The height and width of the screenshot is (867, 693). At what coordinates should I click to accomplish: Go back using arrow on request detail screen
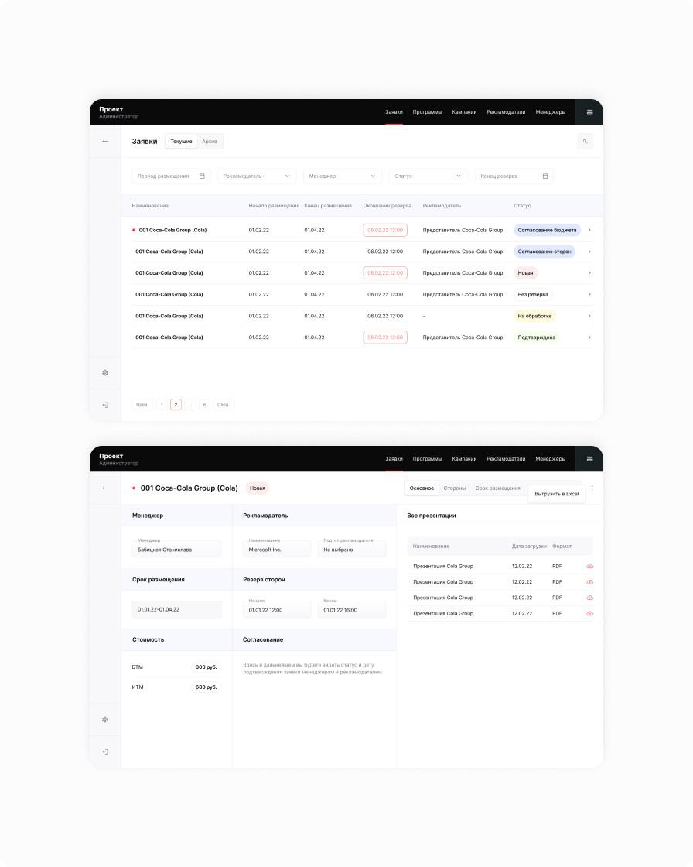pyautogui.click(x=105, y=488)
